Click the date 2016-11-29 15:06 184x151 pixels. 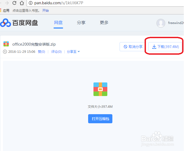click(x=22, y=52)
